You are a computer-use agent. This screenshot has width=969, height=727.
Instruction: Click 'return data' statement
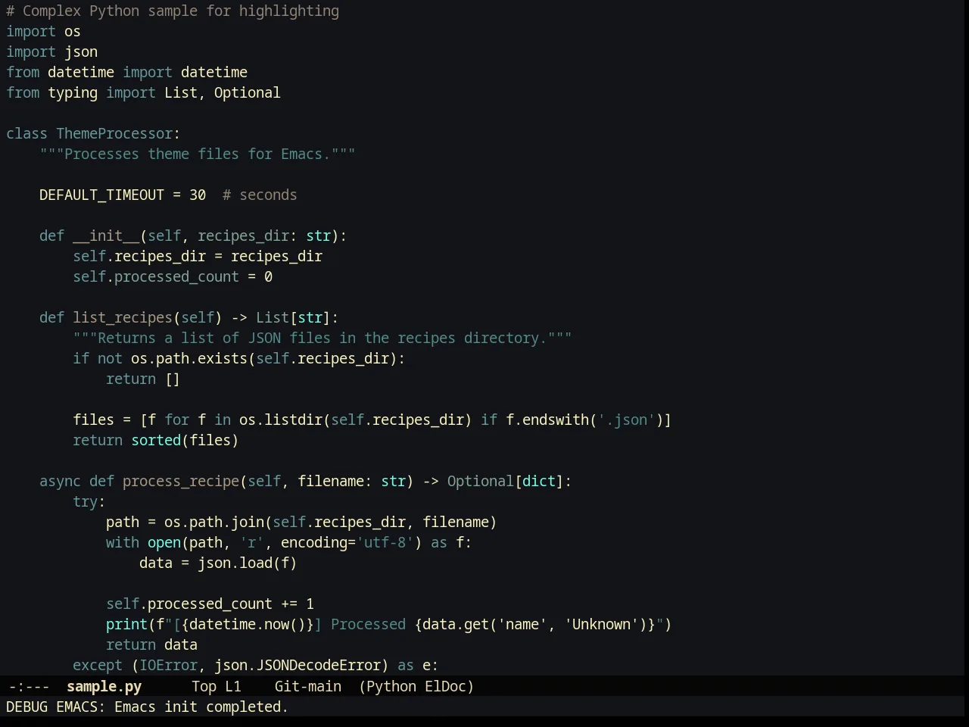coord(151,645)
